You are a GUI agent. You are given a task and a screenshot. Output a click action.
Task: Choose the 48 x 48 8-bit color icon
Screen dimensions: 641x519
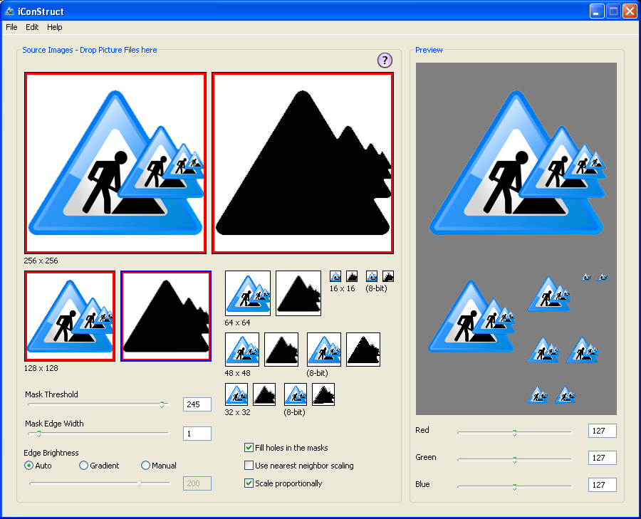pos(324,350)
